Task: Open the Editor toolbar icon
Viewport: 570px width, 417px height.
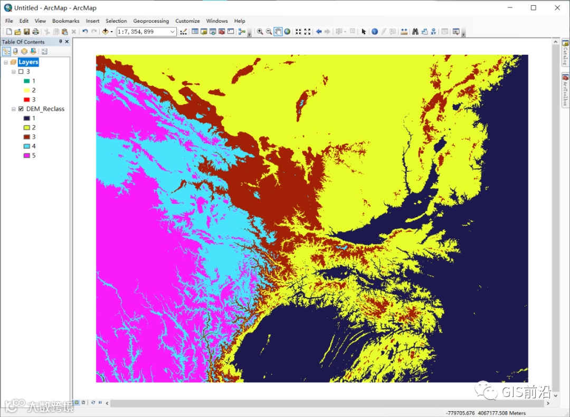Action: (x=183, y=32)
